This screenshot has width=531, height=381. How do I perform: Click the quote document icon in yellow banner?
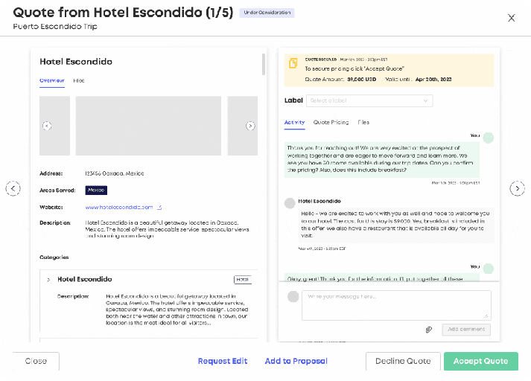pyautogui.click(x=293, y=63)
